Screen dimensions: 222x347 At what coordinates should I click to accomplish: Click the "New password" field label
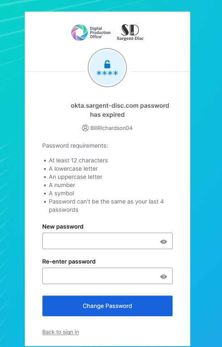point(63,227)
